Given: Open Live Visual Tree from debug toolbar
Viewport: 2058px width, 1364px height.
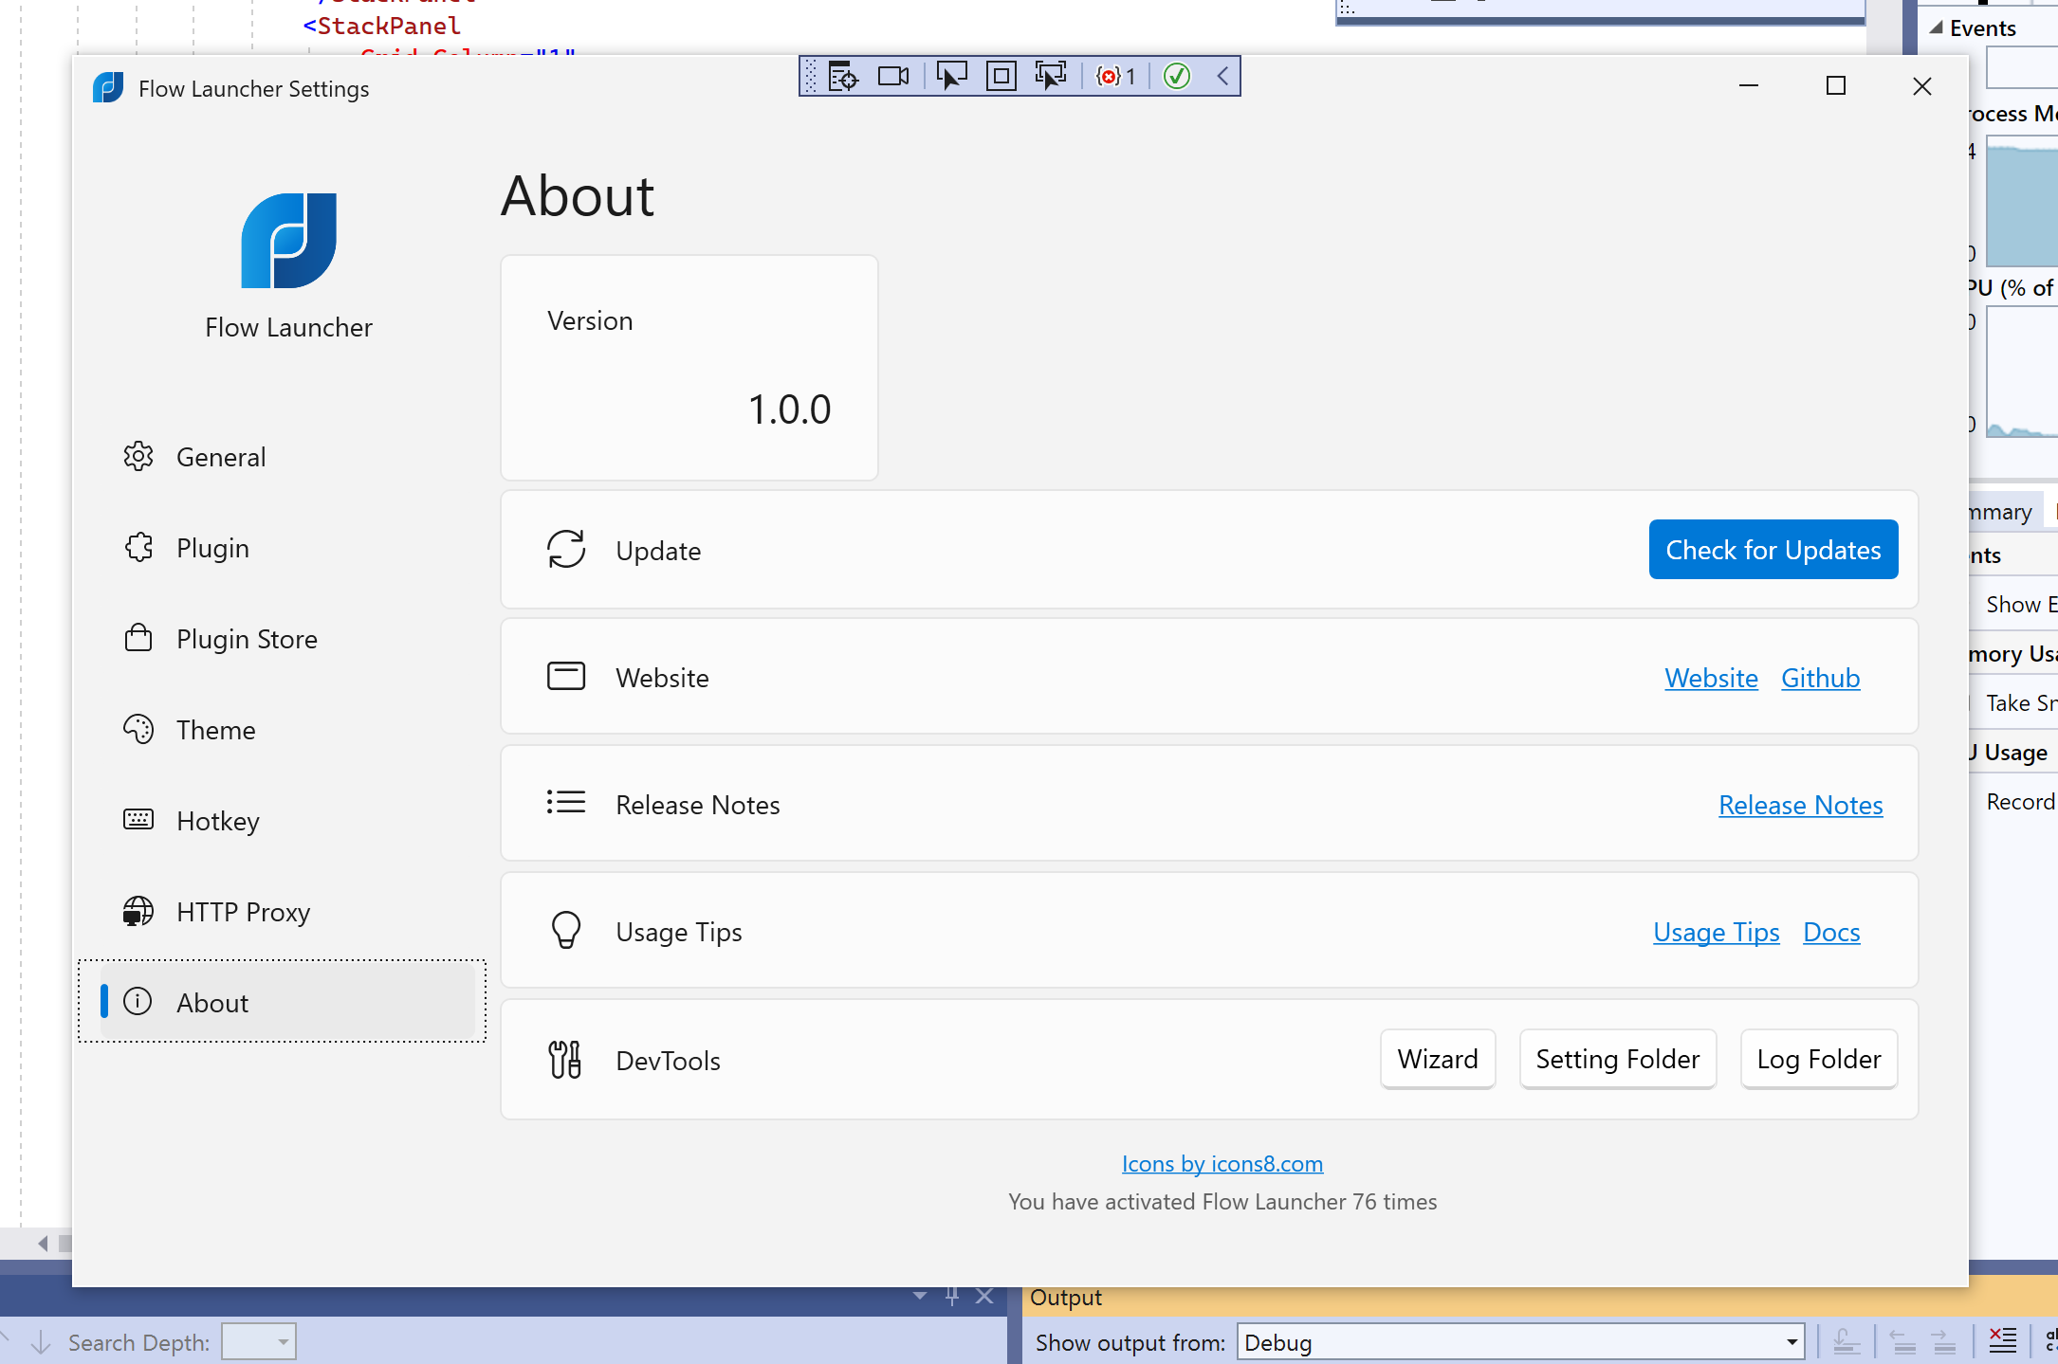Looking at the screenshot, I should pos(842,76).
